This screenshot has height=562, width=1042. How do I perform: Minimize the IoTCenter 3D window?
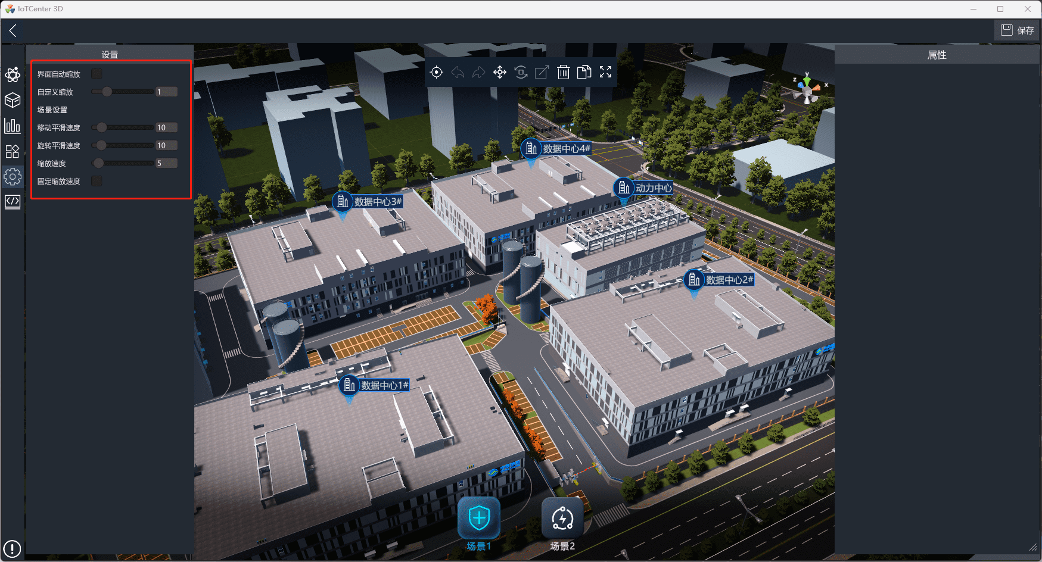[973, 9]
